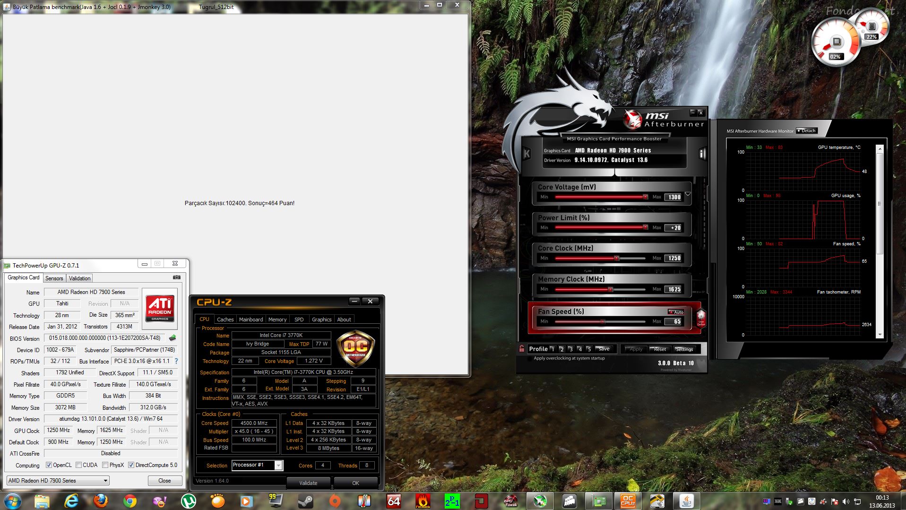Click the GPU-Z screenshot camera icon
906x510 pixels.
coord(176,277)
